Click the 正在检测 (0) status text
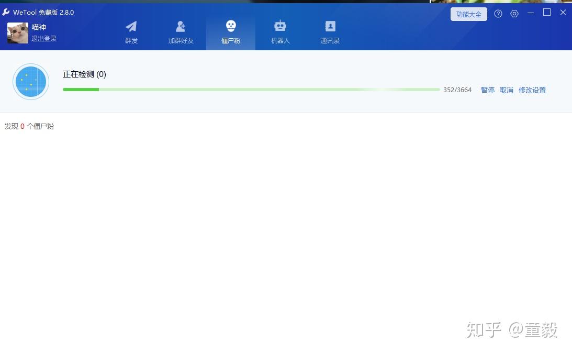Image resolution: width=572 pixels, height=354 pixels. (84, 74)
